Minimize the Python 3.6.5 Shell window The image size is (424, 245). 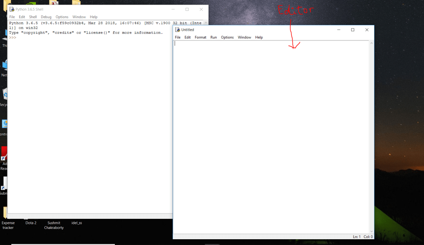[x=173, y=9]
